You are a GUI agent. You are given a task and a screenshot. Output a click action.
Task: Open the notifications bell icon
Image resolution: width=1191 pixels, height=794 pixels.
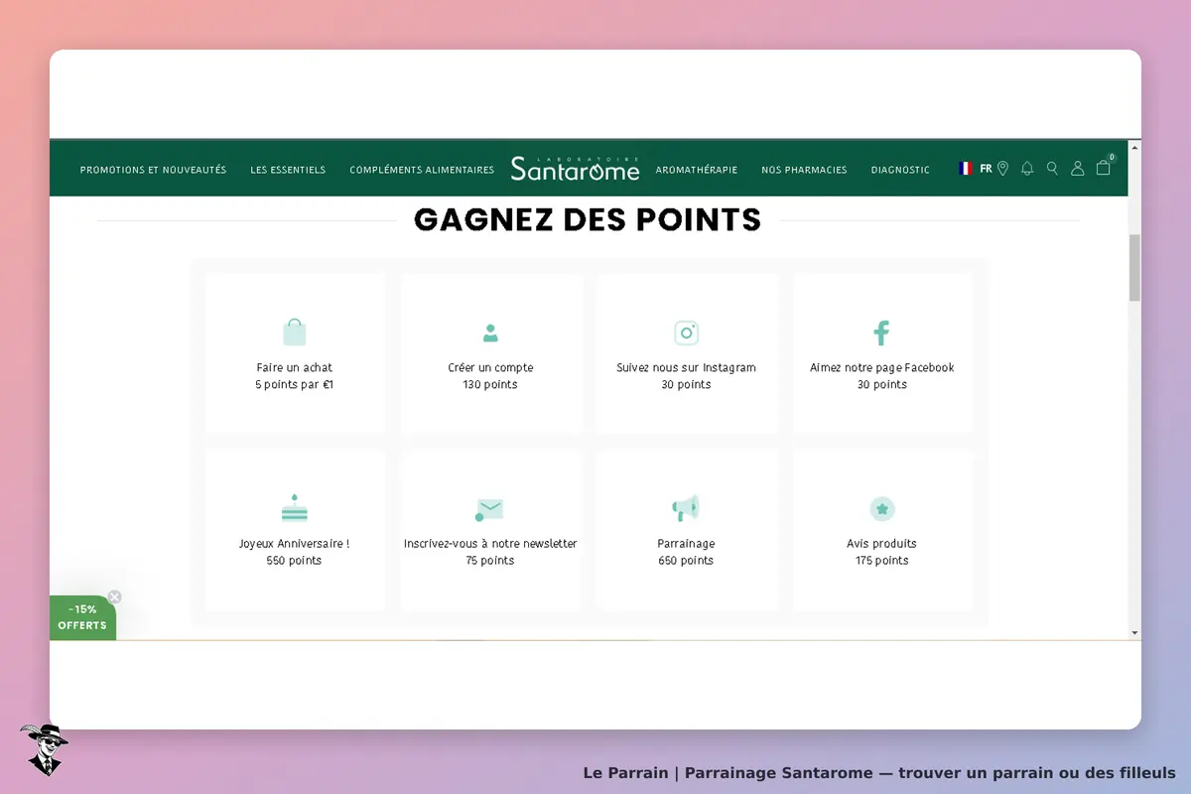point(1027,169)
